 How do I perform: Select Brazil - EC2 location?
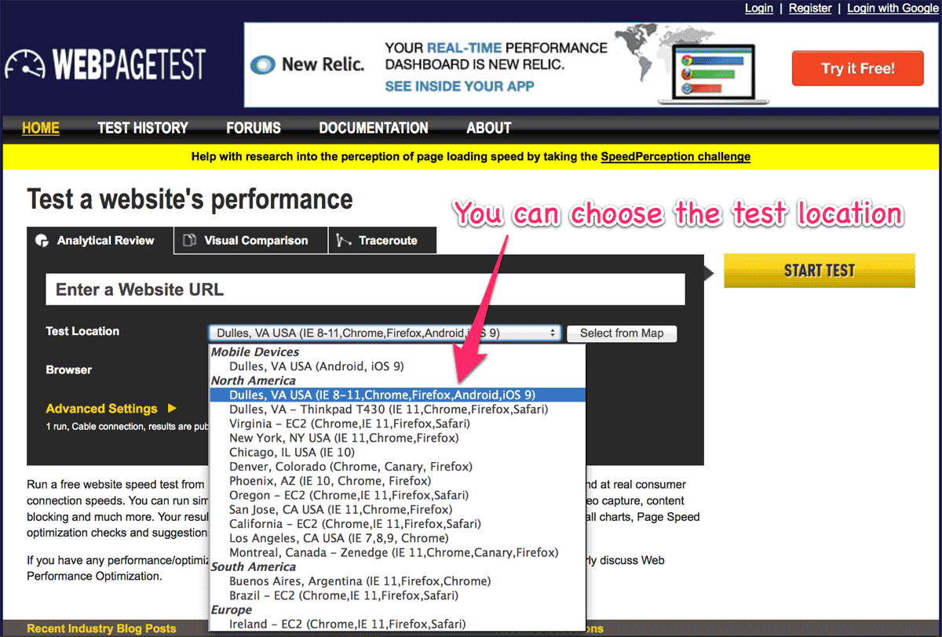[x=397, y=596]
